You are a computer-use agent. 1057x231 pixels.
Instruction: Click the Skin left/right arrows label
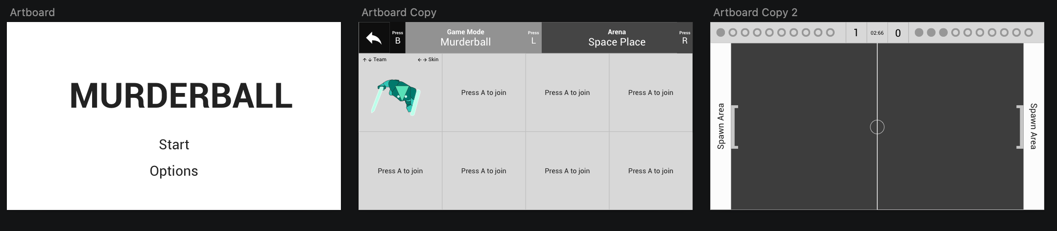428,60
